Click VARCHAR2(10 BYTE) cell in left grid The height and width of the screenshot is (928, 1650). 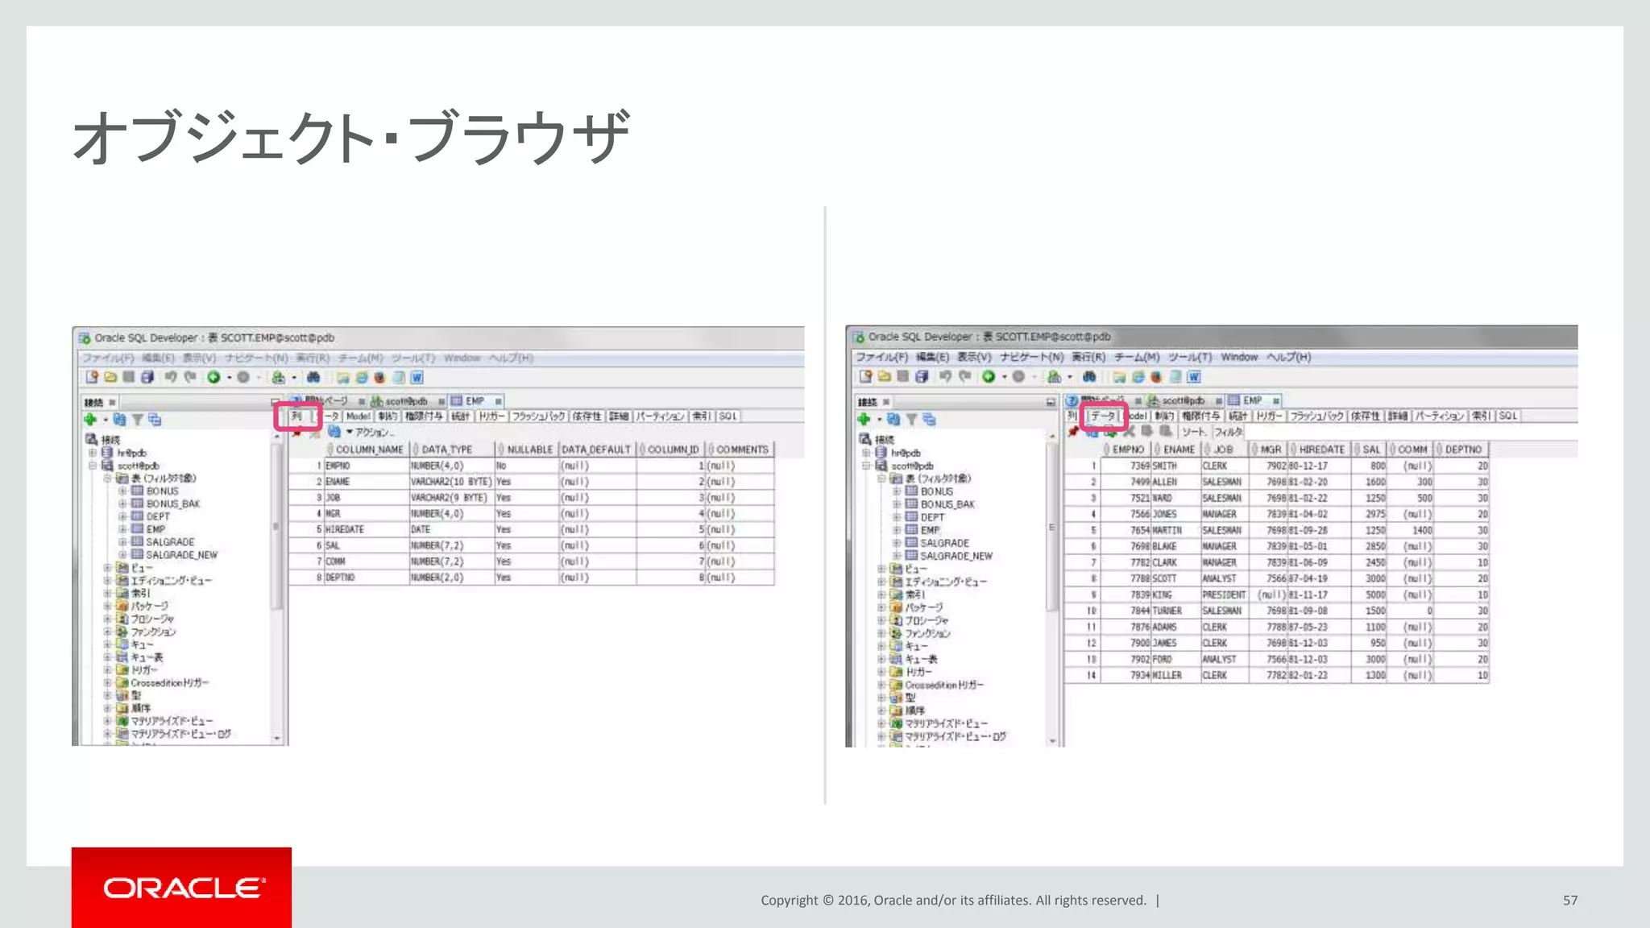click(x=450, y=482)
